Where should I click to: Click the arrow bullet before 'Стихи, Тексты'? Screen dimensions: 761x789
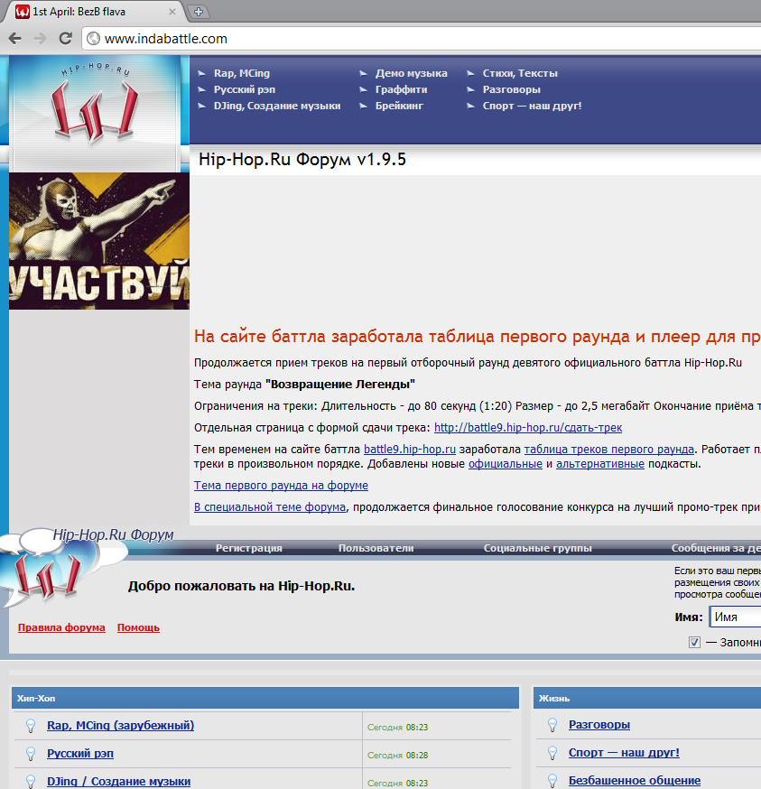(470, 73)
